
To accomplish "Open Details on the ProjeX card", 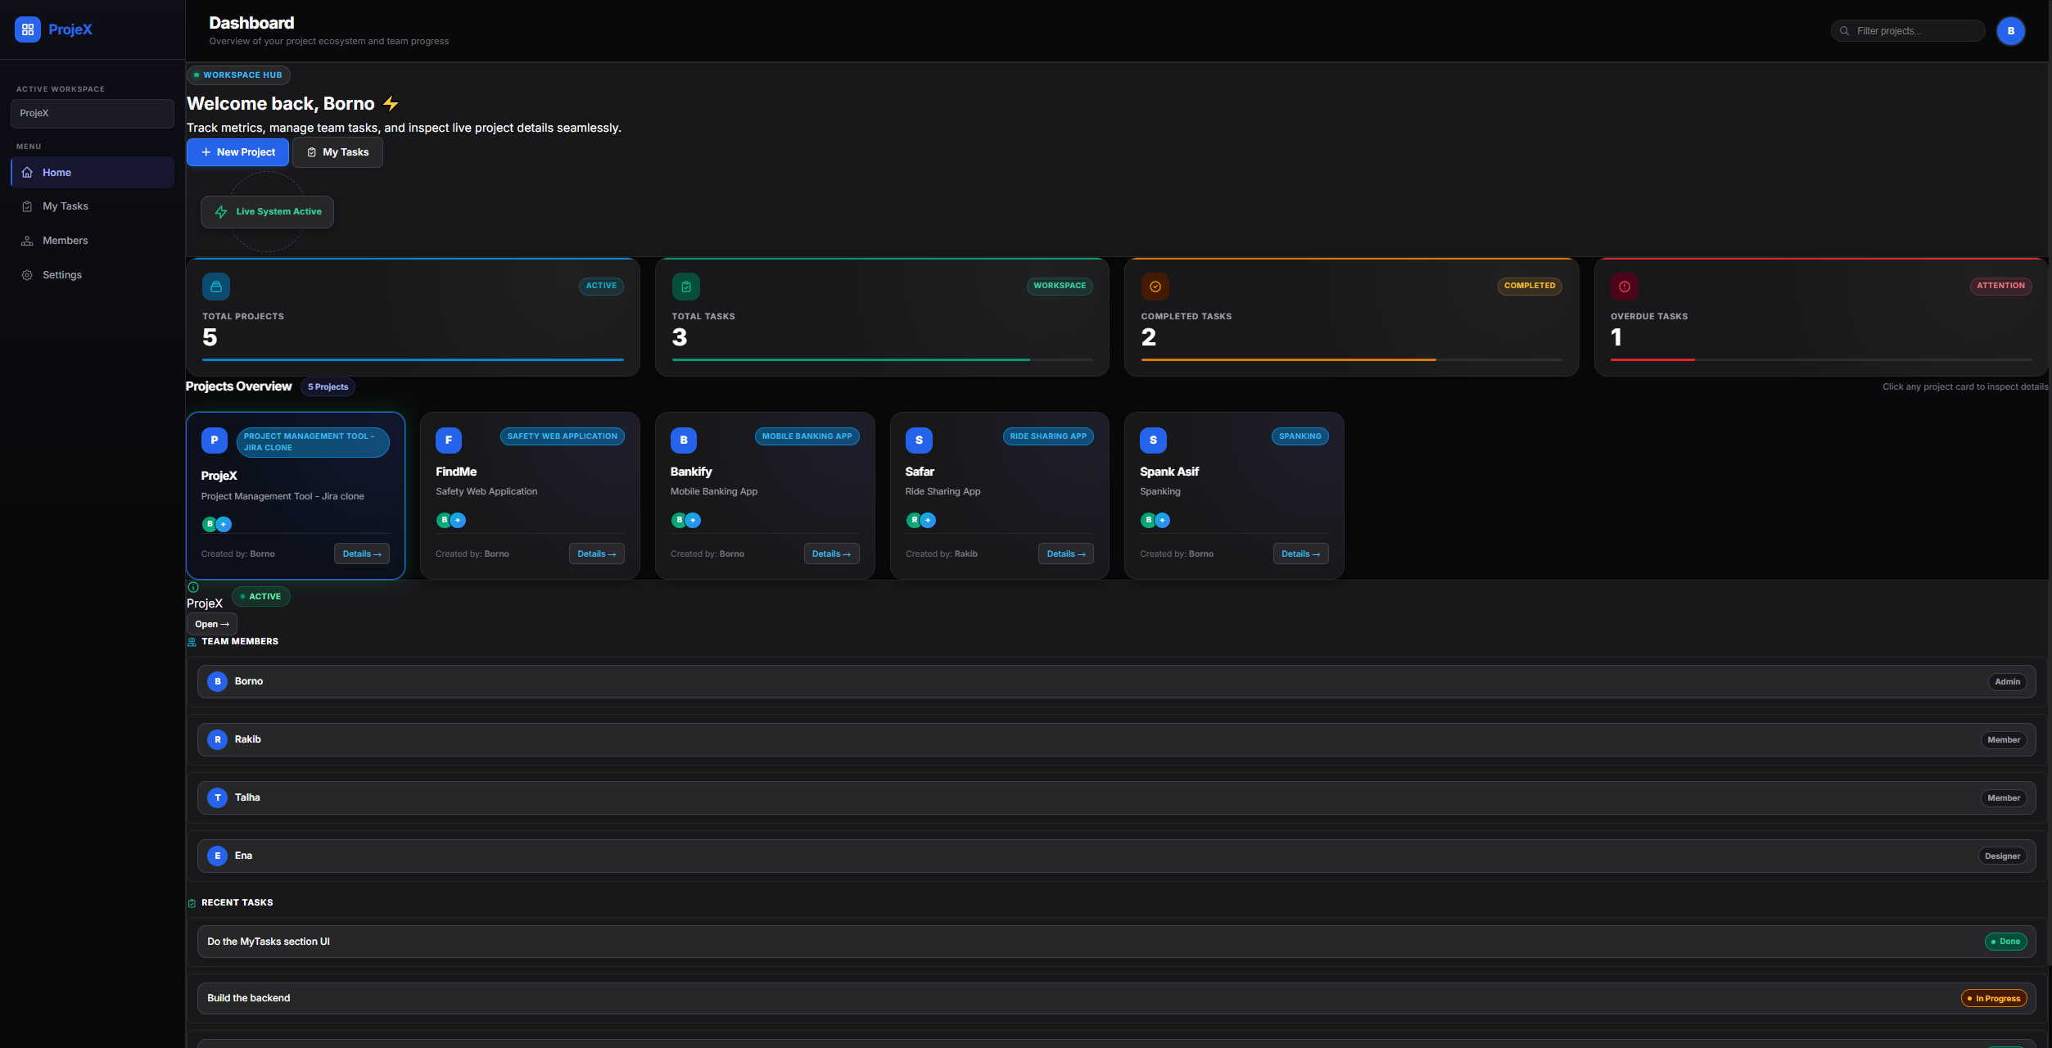I will point(362,554).
